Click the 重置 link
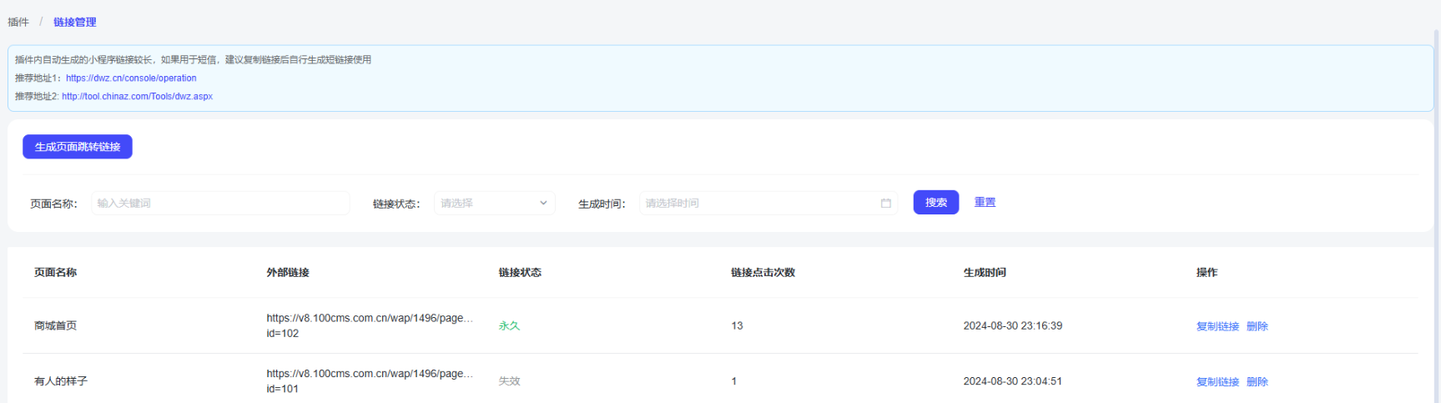Screen dimensions: 1441x403 click(x=985, y=203)
